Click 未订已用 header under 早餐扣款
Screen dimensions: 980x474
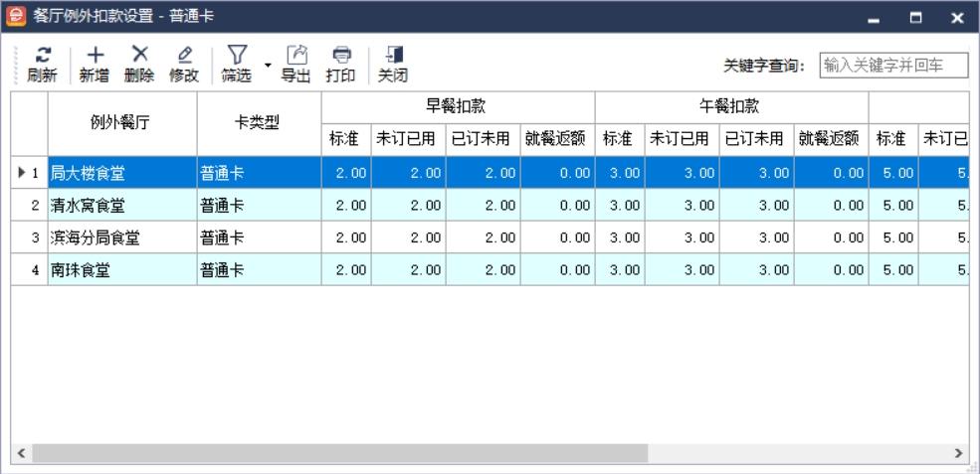click(408, 140)
